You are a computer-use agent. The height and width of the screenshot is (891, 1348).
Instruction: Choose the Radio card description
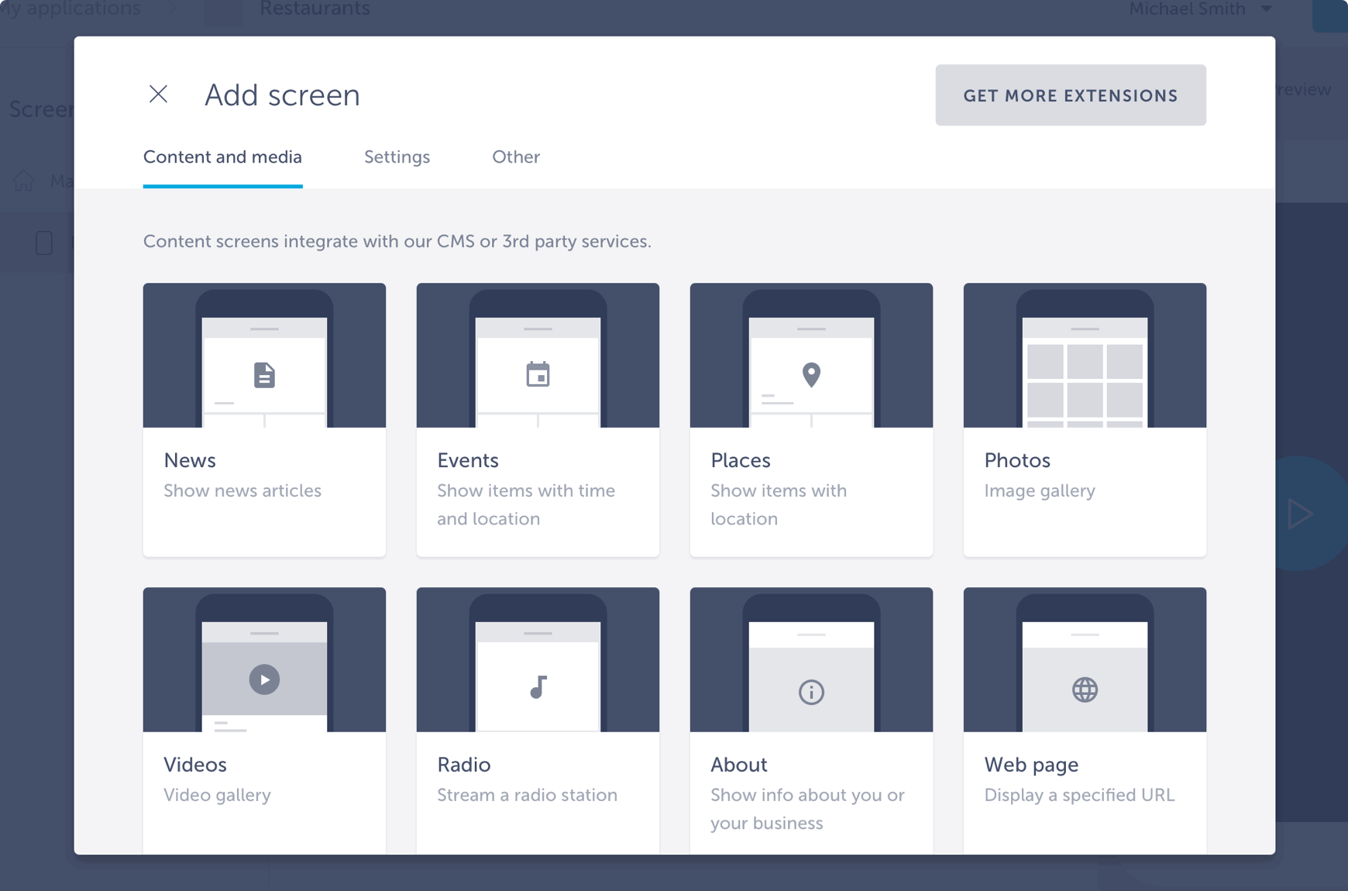pos(527,795)
